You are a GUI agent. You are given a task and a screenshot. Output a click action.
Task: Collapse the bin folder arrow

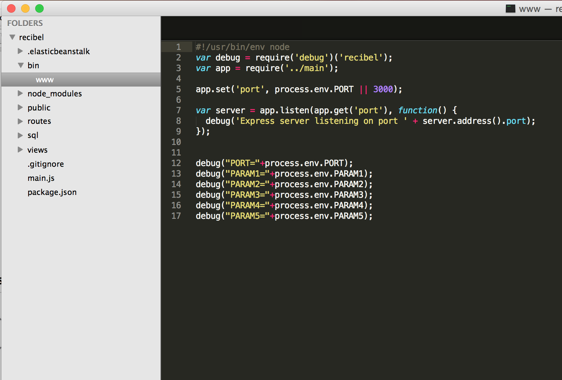coord(21,65)
